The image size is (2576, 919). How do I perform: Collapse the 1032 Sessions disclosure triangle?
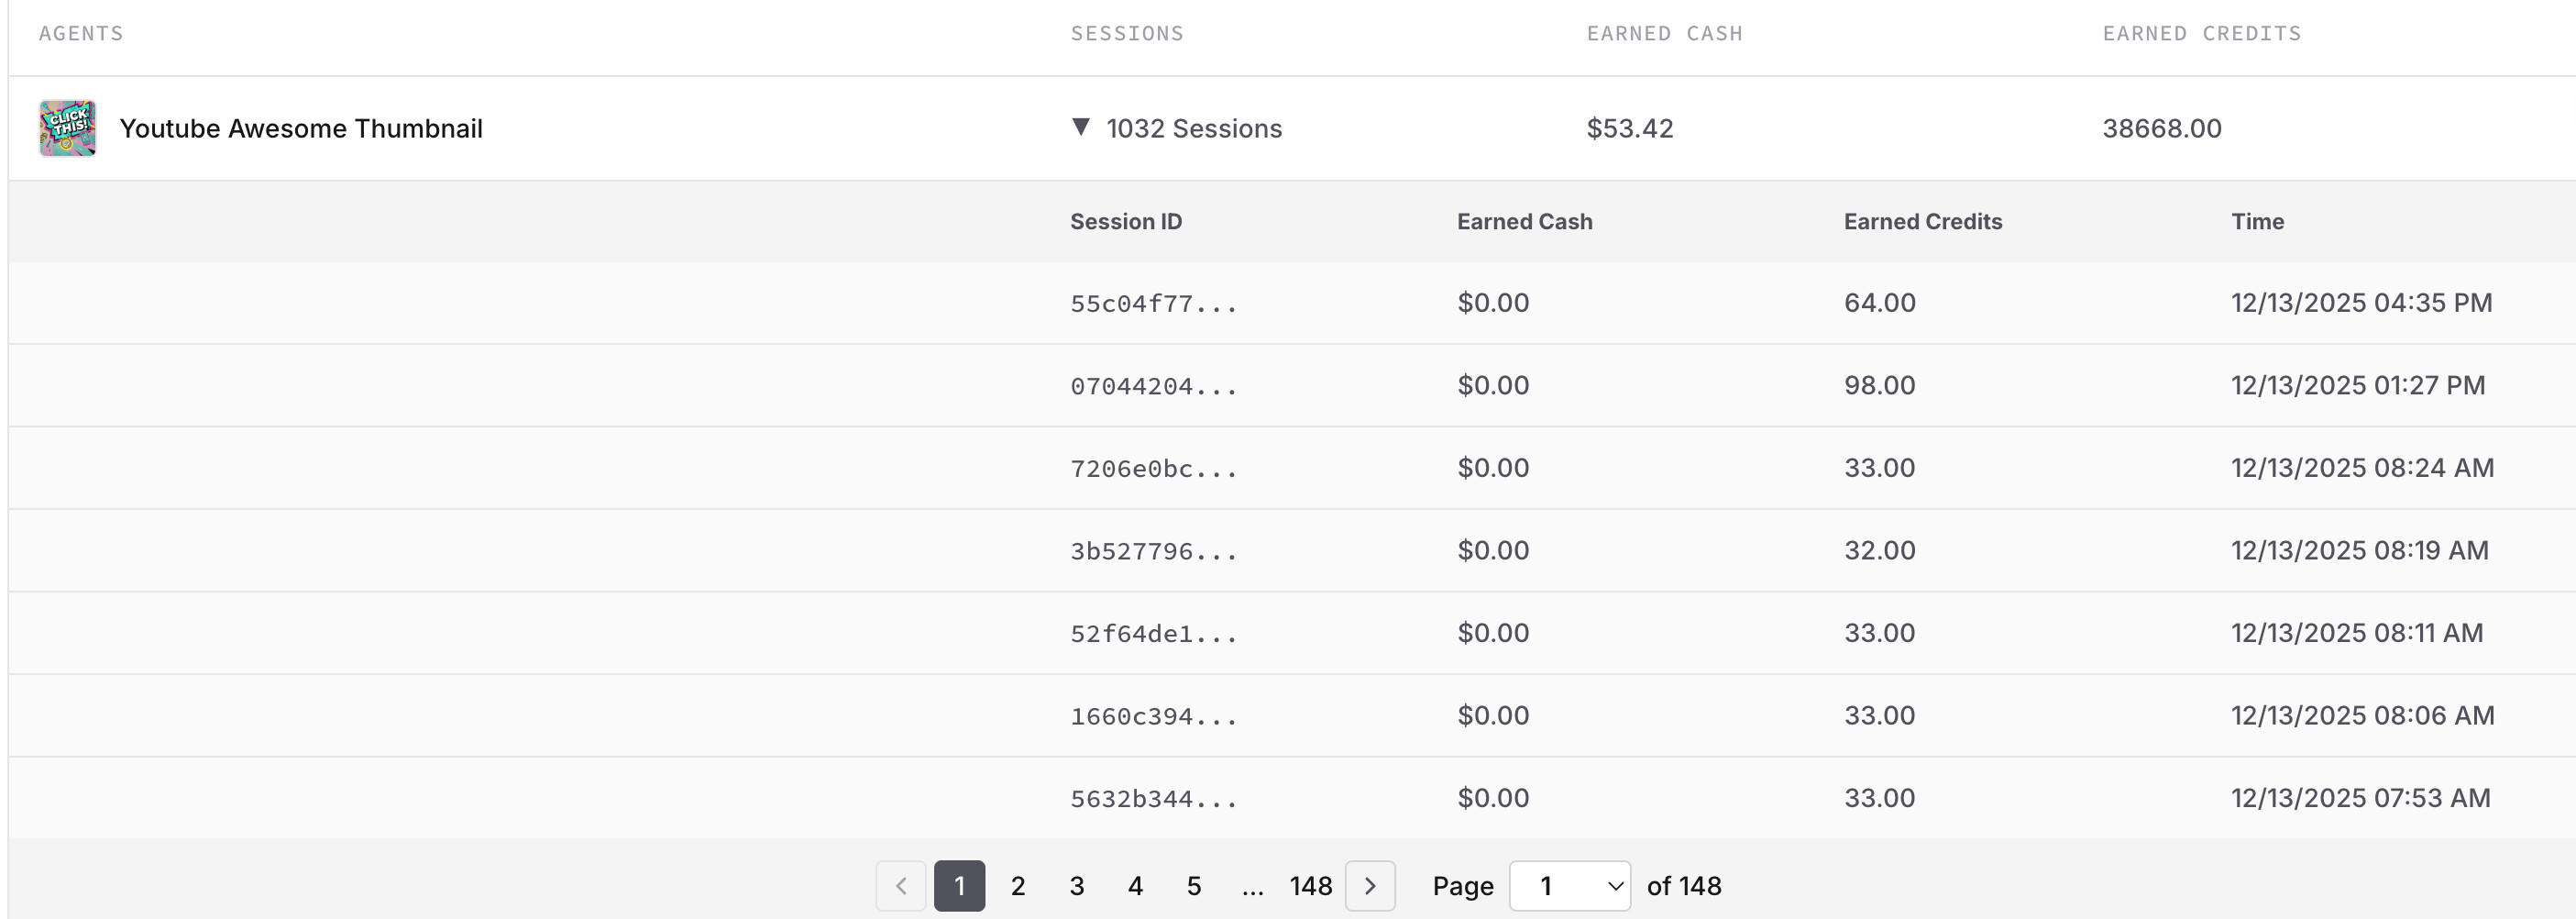(x=1080, y=127)
